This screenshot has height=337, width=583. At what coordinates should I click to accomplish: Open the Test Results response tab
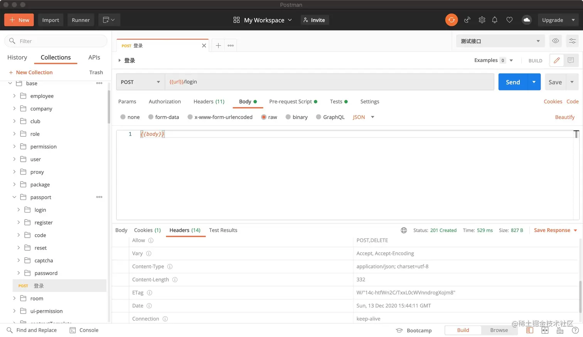(x=223, y=230)
